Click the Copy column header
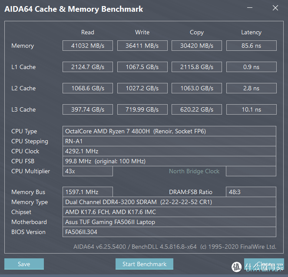 coord(197,33)
